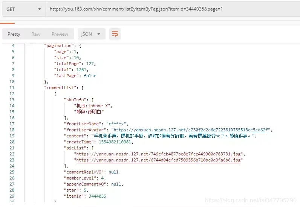300x207 pixels.
Task: Select the "page" value 1
Action: (75, 52)
